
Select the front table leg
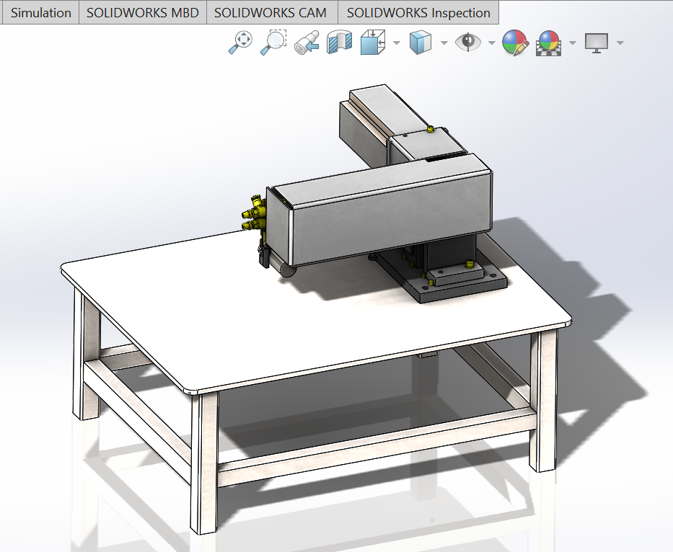(204, 463)
